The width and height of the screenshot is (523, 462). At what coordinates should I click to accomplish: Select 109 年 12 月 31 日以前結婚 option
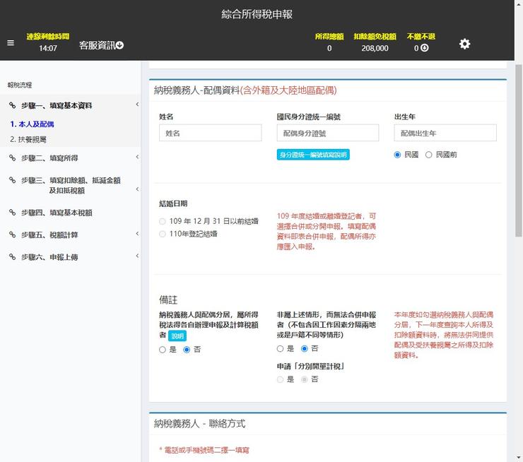163,222
